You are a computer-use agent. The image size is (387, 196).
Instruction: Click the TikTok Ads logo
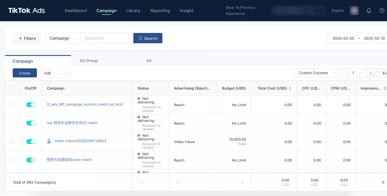(27, 11)
